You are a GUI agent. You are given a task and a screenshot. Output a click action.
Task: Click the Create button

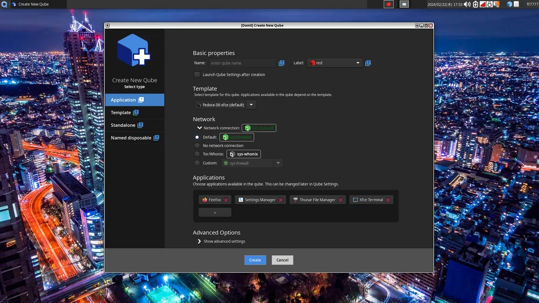pos(255,260)
